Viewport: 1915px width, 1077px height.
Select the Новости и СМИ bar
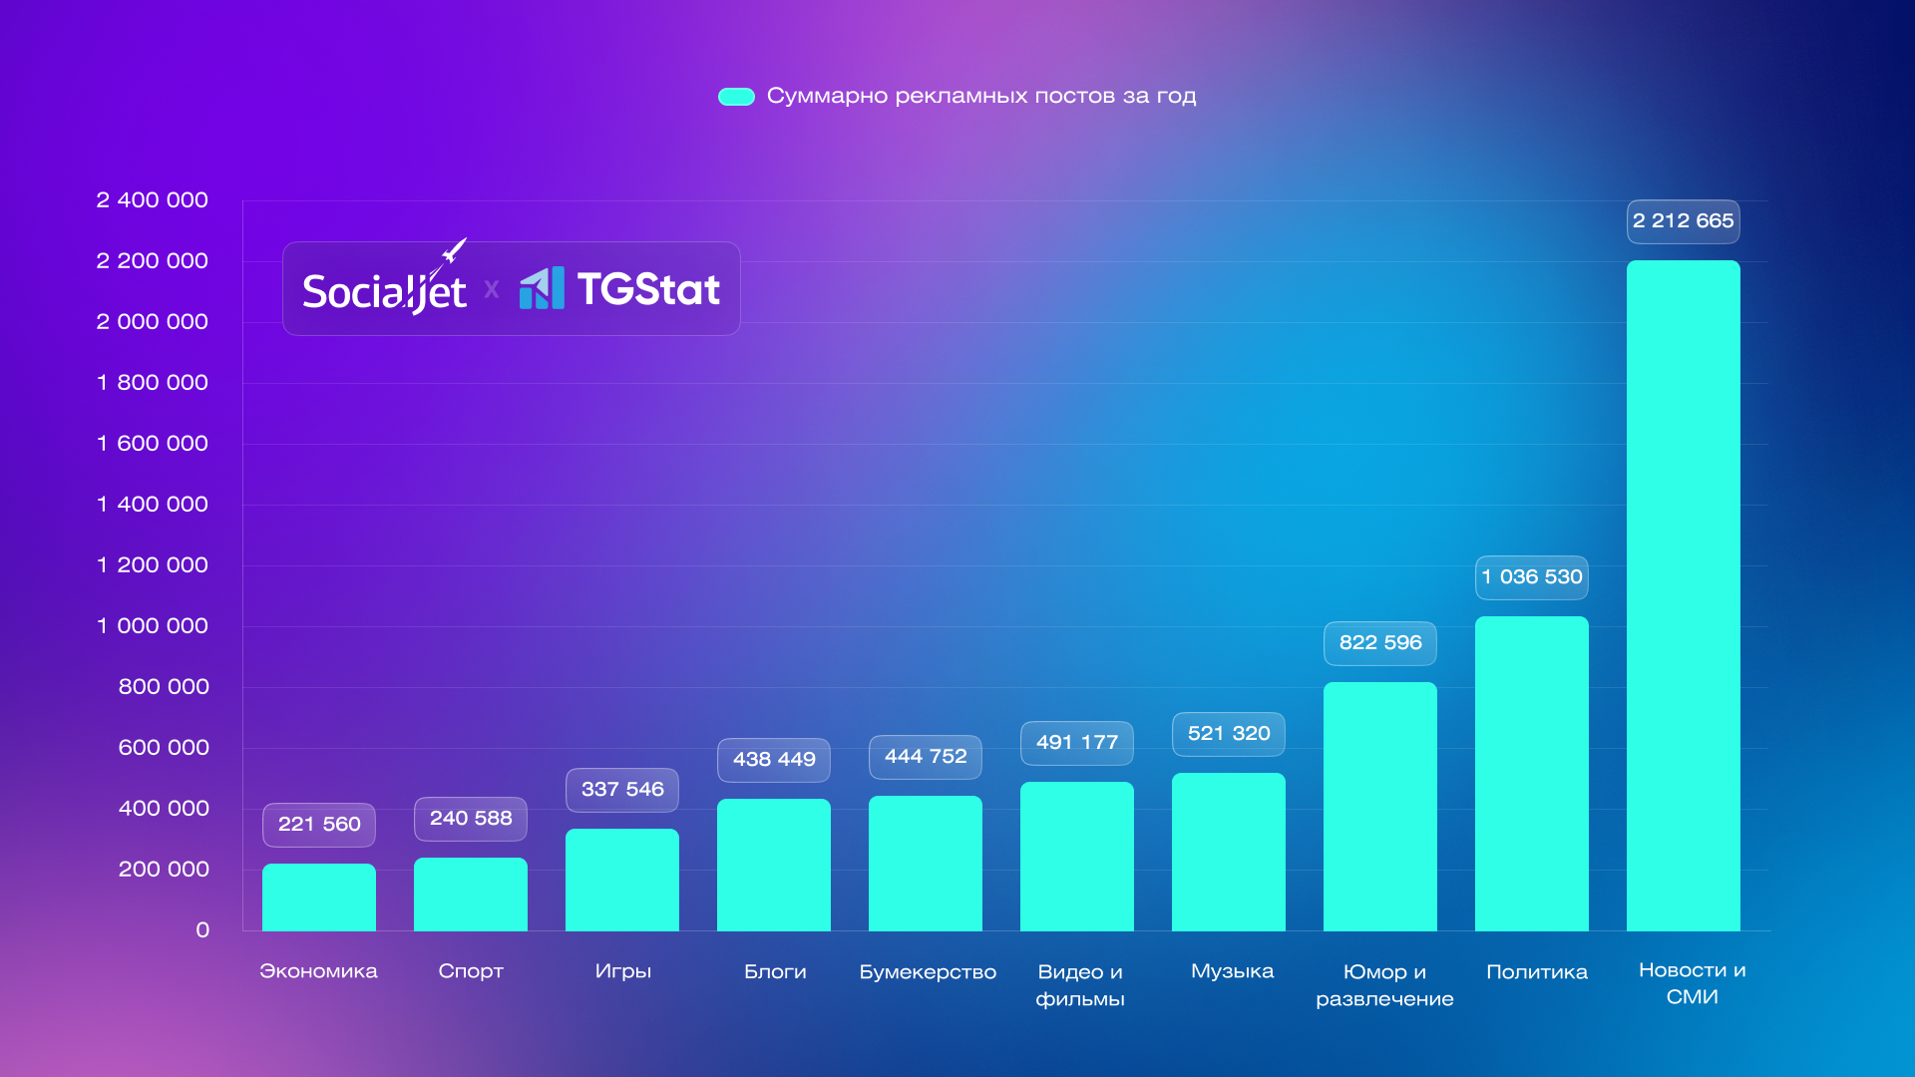click(1683, 596)
